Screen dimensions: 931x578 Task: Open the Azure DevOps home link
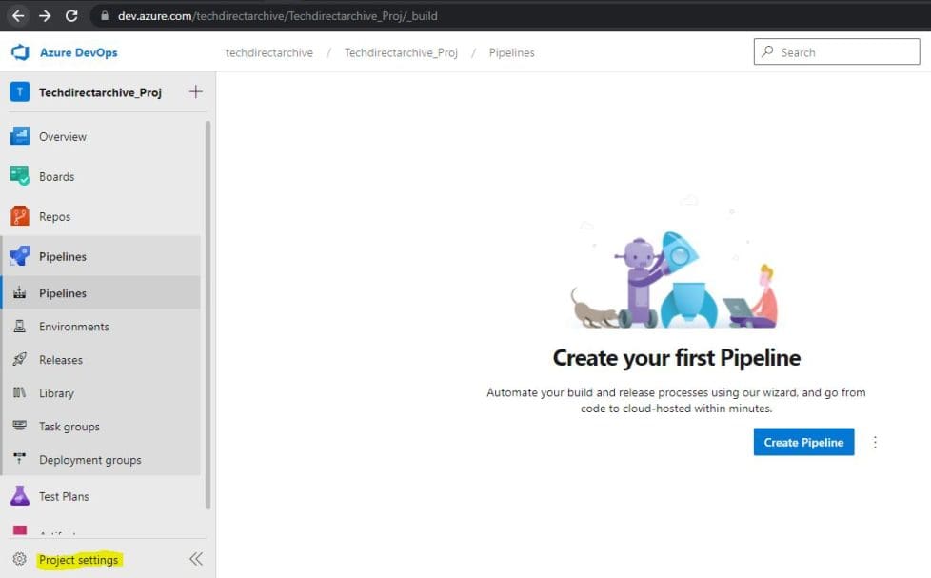(x=78, y=52)
